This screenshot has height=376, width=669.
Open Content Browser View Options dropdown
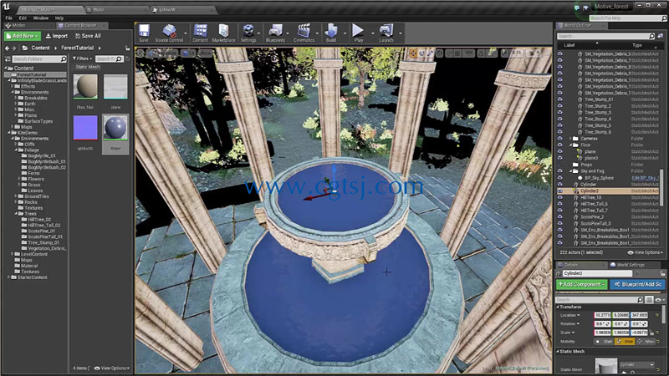click(112, 368)
